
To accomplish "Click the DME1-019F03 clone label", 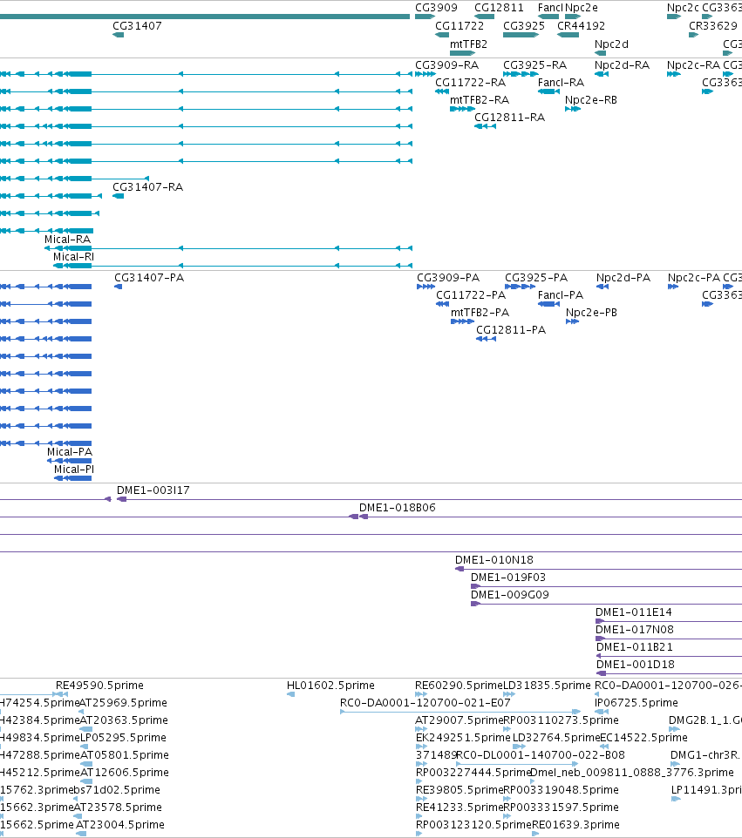I will [x=507, y=578].
